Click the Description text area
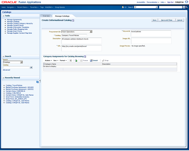 pos(82,41)
